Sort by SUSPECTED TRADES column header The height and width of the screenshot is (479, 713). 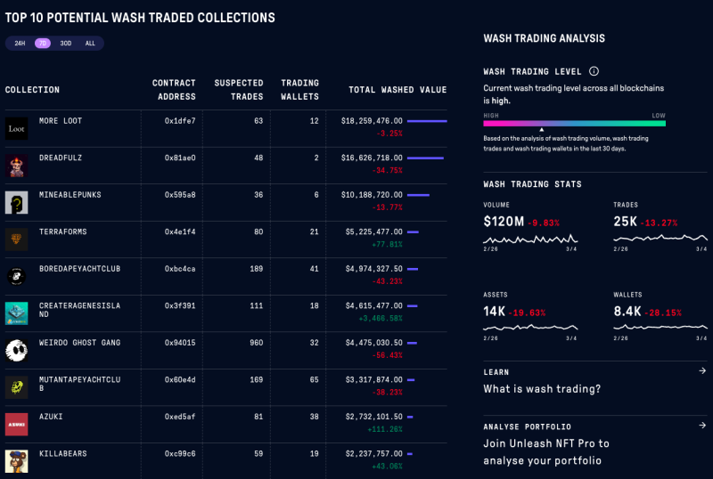click(x=239, y=90)
